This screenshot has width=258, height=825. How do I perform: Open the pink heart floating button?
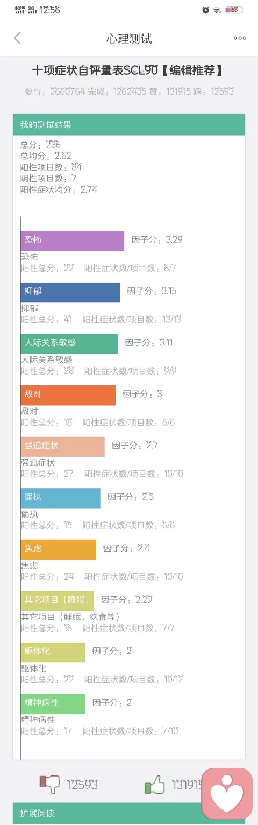point(227,793)
